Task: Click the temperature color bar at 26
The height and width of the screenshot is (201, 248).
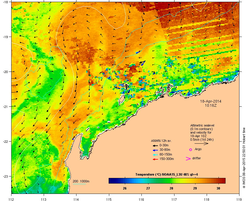Action: pyautogui.click(x=125, y=181)
